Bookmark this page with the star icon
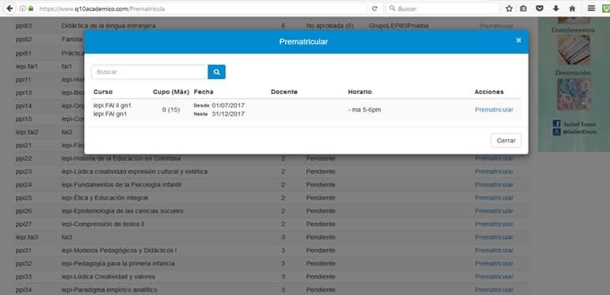The image size is (610, 295). [509, 9]
